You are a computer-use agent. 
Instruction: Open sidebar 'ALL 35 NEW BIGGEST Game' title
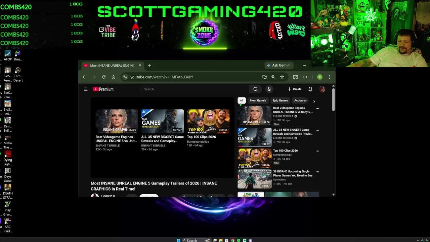pos(293,132)
